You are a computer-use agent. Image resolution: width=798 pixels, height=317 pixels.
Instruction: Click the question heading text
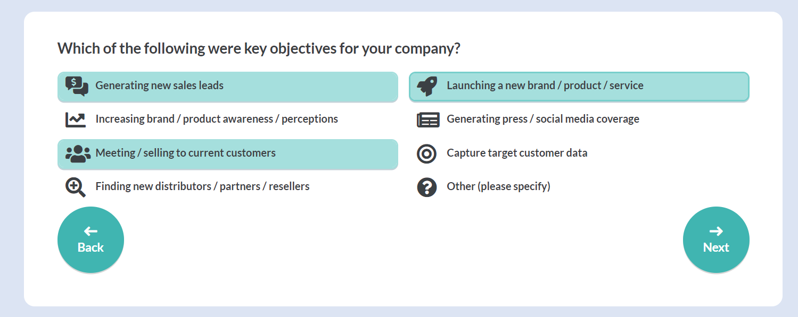tap(259, 49)
